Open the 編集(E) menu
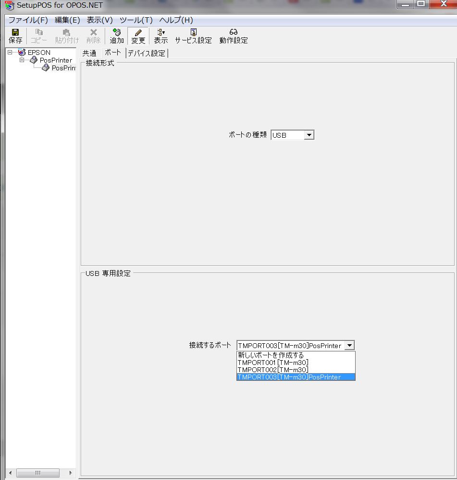This screenshot has width=457, height=480. click(67, 20)
